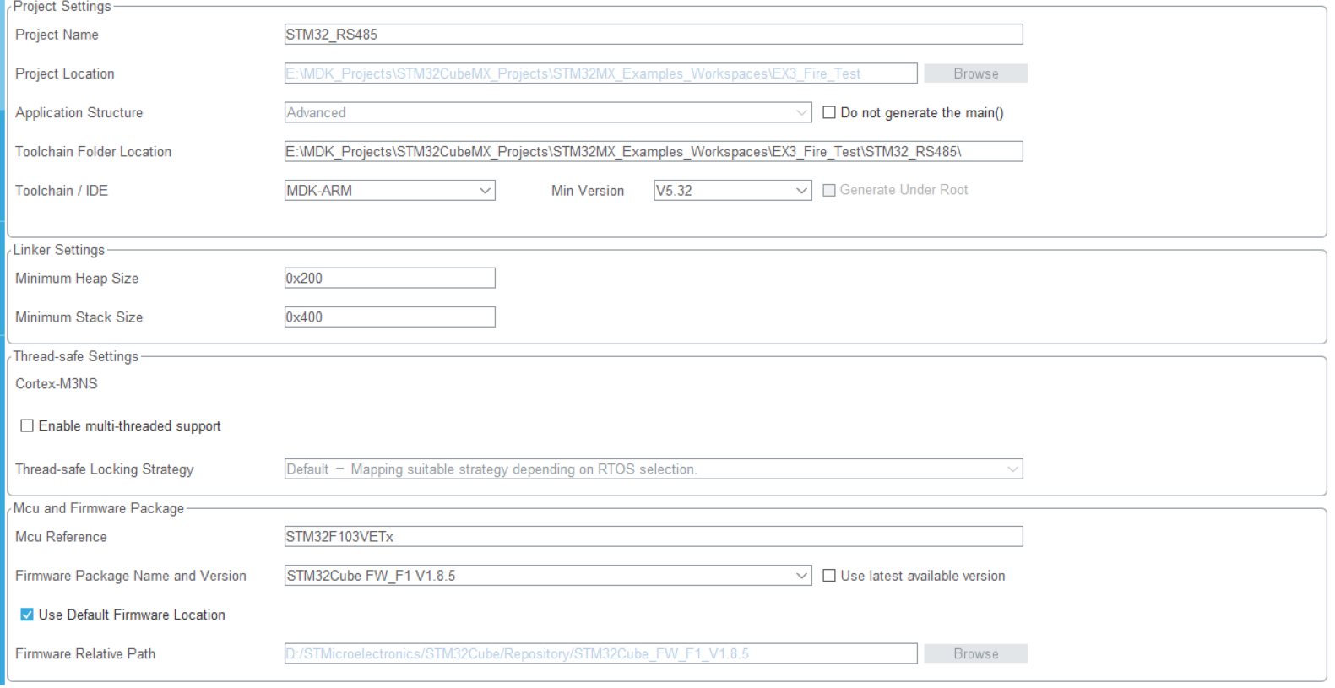Image resolution: width=1335 pixels, height=688 pixels.
Task: Open the Firmware Package Name and Version dropdown
Action: 548,575
